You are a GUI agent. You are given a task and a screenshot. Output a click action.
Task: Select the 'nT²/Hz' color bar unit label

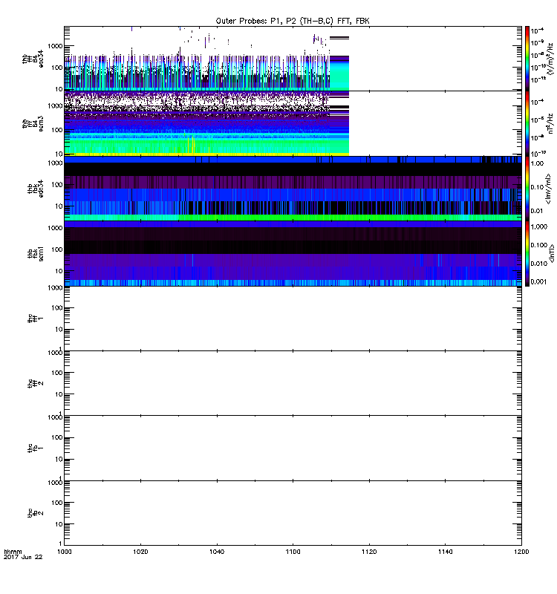click(550, 123)
